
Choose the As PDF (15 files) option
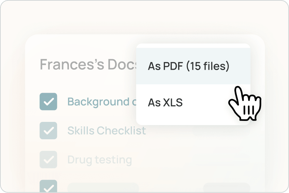(x=188, y=66)
